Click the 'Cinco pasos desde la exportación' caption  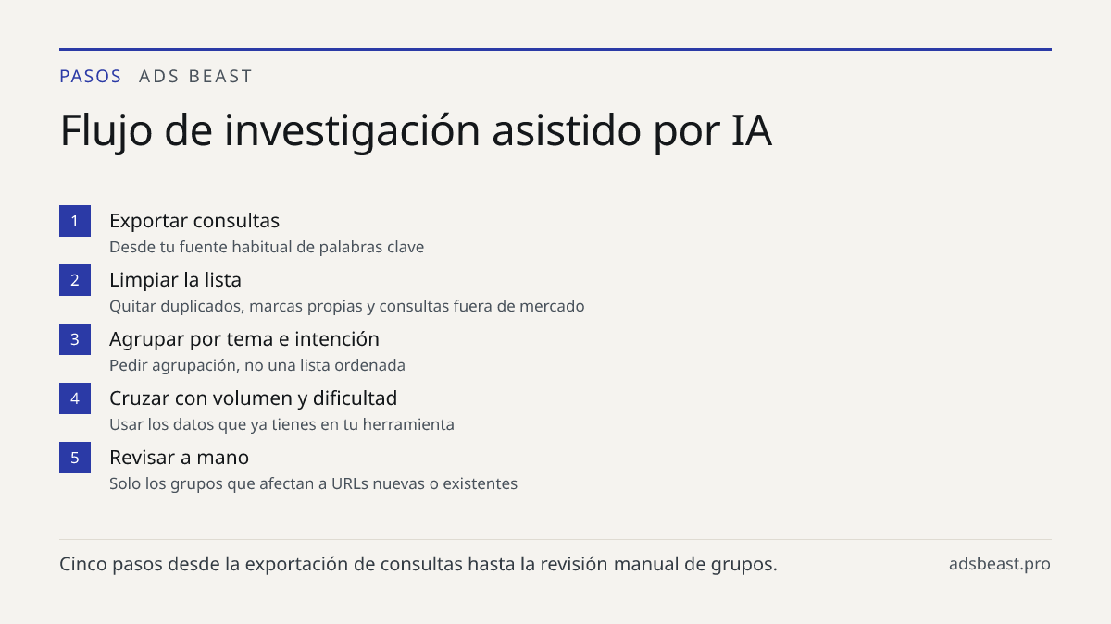coord(418,564)
